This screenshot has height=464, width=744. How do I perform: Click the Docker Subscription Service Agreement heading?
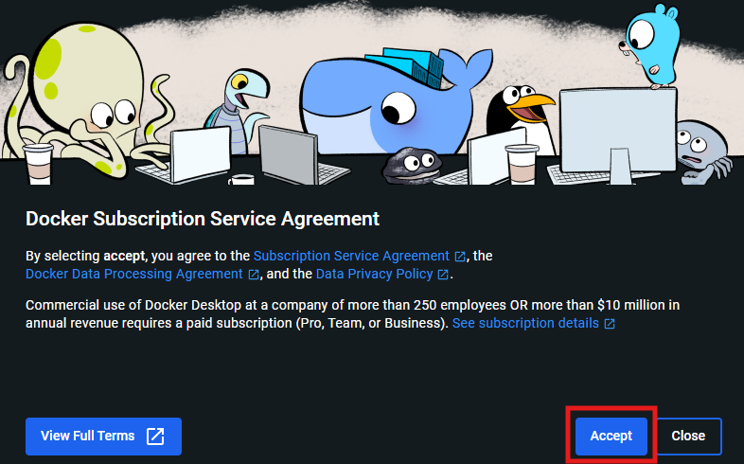(203, 219)
